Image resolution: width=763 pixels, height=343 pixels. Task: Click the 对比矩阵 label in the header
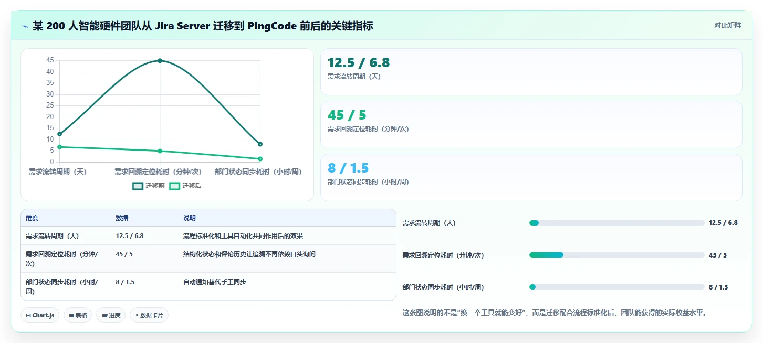pos(727,25)
